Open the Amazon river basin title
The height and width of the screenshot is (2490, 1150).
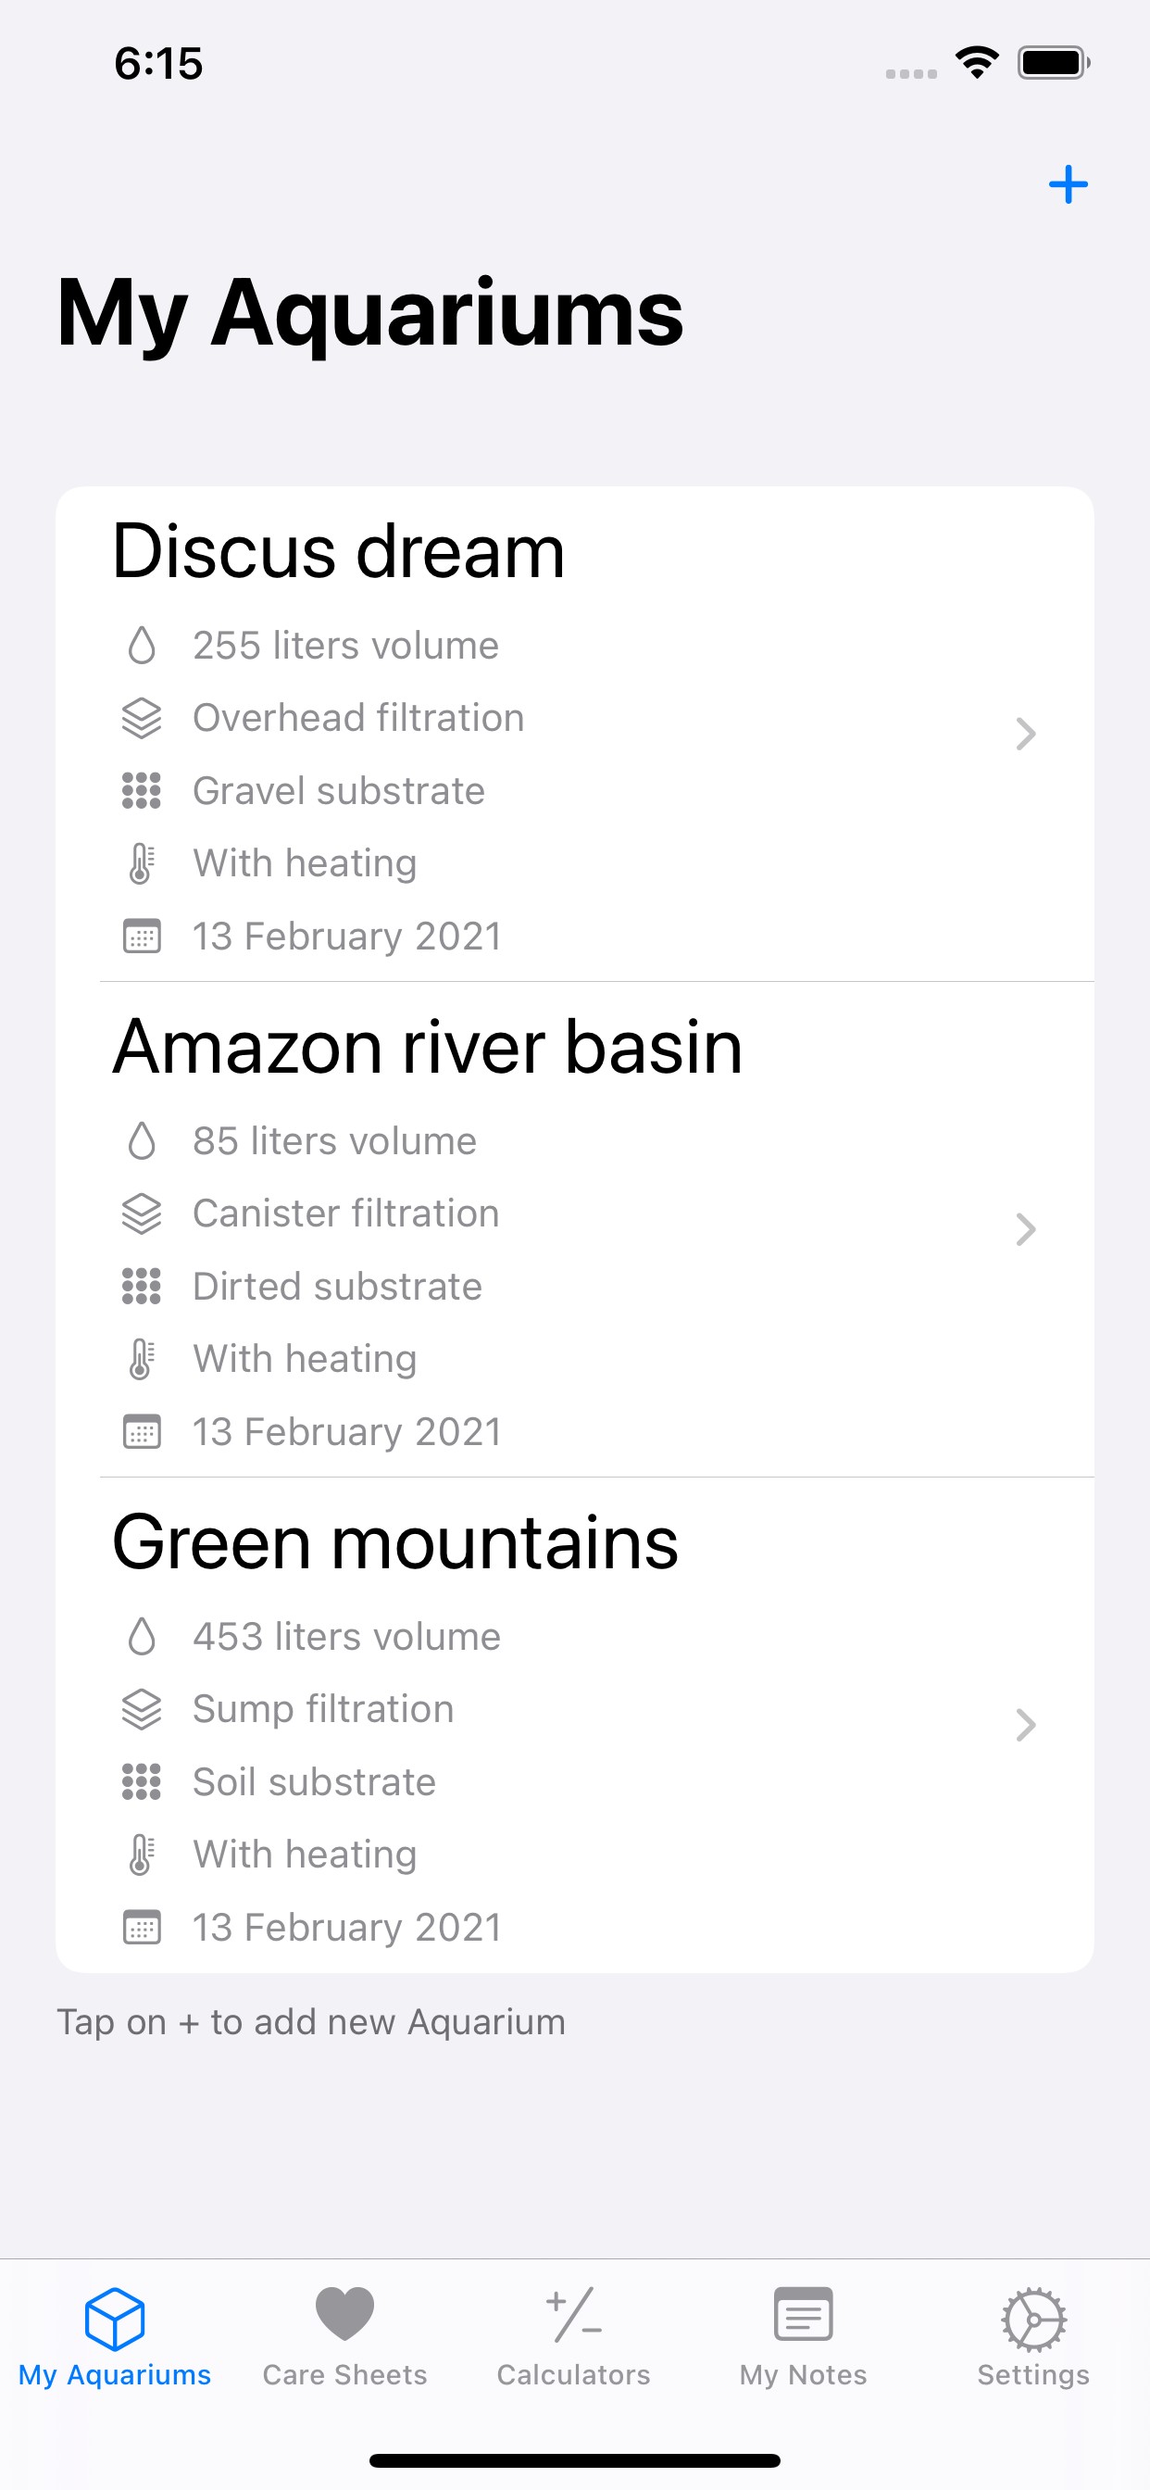pyautogui.click(x=427, y=1047)
